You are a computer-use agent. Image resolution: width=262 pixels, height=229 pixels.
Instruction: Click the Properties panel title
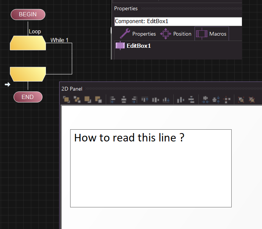pyautogui.click(x=126, y=8)
